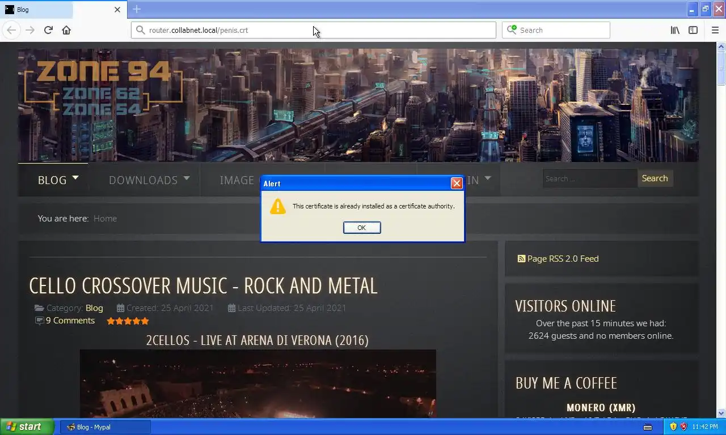
Task: Open the BLOG menu
Action: coord(52,180)
